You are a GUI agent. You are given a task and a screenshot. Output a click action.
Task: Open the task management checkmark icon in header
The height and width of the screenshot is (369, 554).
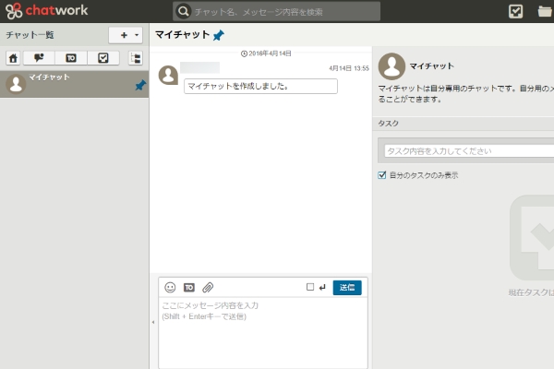click(x=515, y=11)
